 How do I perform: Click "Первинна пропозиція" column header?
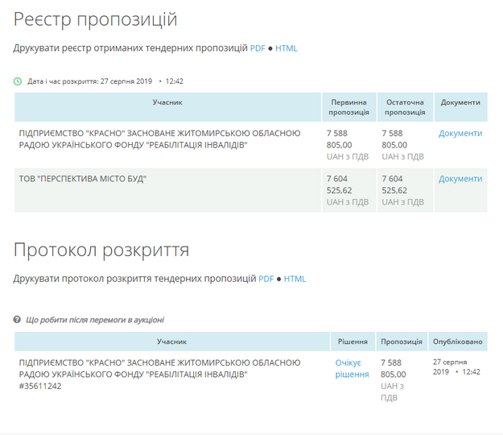click(348, 107)
